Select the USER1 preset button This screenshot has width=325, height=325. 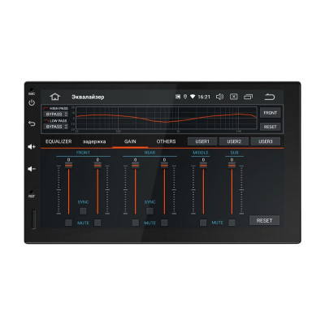[202, 141]
